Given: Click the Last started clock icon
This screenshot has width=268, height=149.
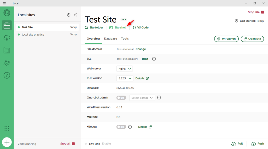Looking at the screenshot, I should pos(236,21).
